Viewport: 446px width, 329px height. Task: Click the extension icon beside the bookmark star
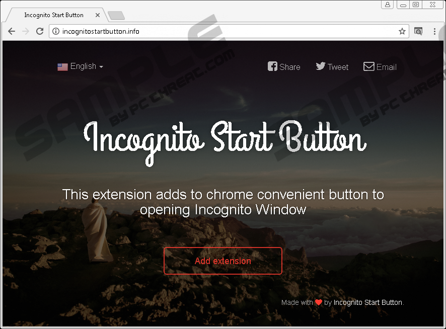(418, 31)
